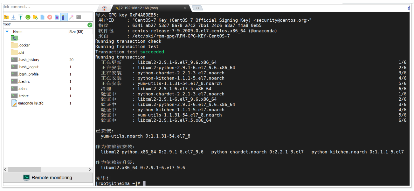Click the upload file icon
This screenshot has width=414, height=191.
pos(21,17)
